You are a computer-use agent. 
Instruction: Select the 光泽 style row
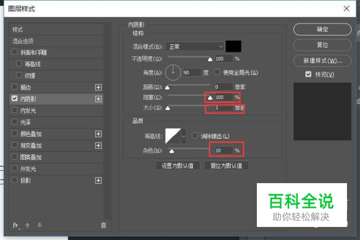(56, 122)
